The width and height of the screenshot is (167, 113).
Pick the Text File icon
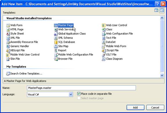tap(104, 38)
